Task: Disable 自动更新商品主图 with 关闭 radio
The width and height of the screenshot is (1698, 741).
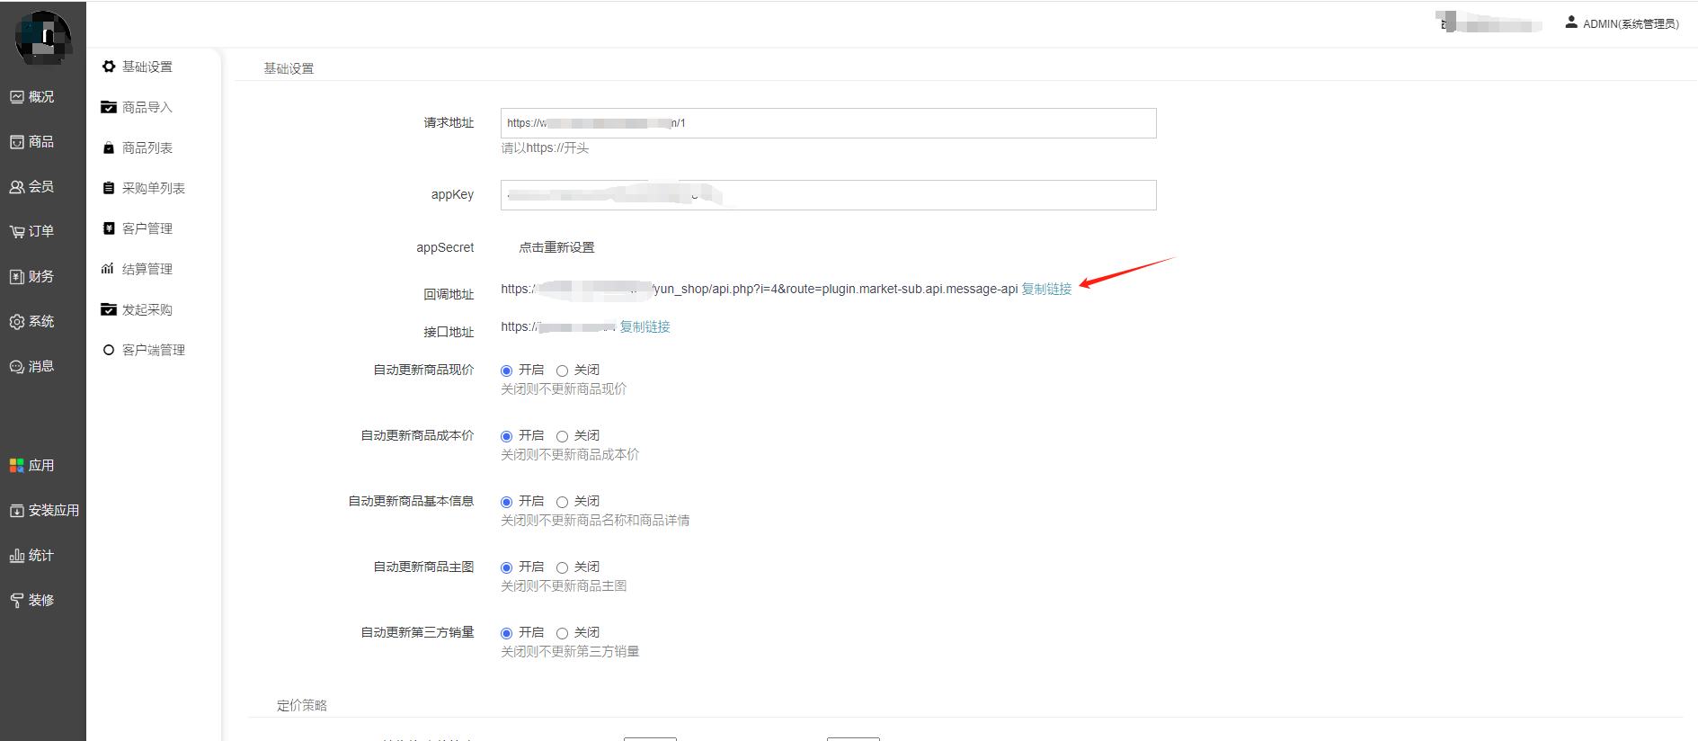Action: pos(562,567)
